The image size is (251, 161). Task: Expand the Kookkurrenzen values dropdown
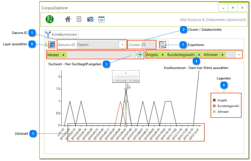click(239, 54)
